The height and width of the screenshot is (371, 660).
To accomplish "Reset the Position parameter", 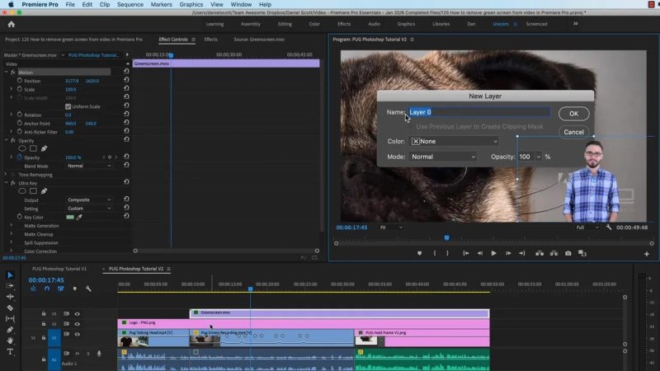I will (126, 80).
